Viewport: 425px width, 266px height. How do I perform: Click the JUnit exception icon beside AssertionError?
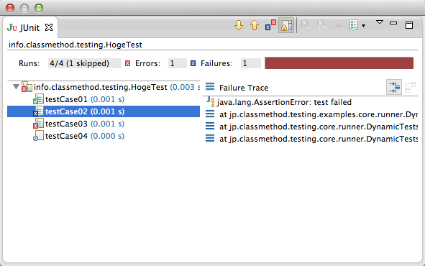[211, 101]
